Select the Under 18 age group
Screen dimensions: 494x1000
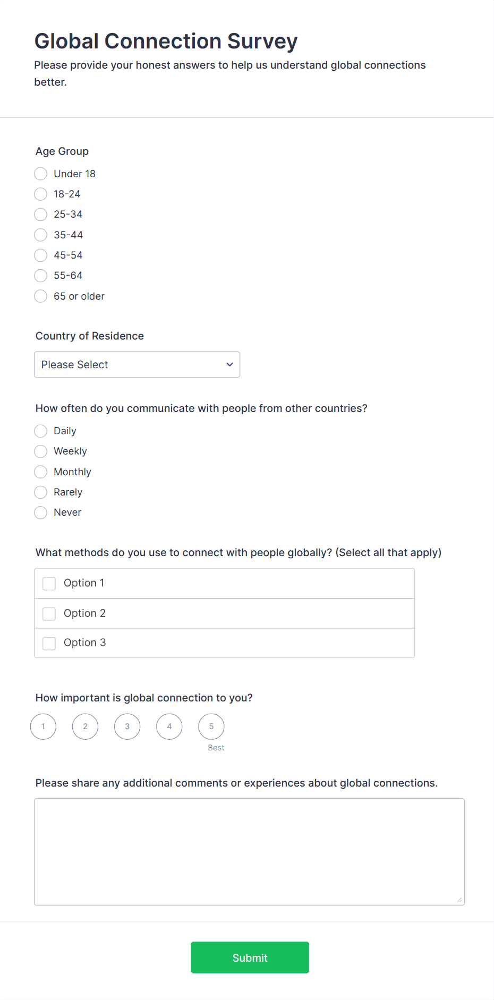coord(41,174)
